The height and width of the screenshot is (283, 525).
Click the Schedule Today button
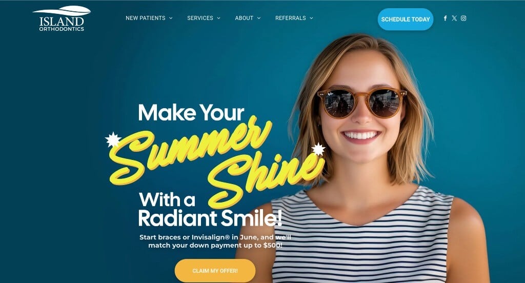pos(406,19)
